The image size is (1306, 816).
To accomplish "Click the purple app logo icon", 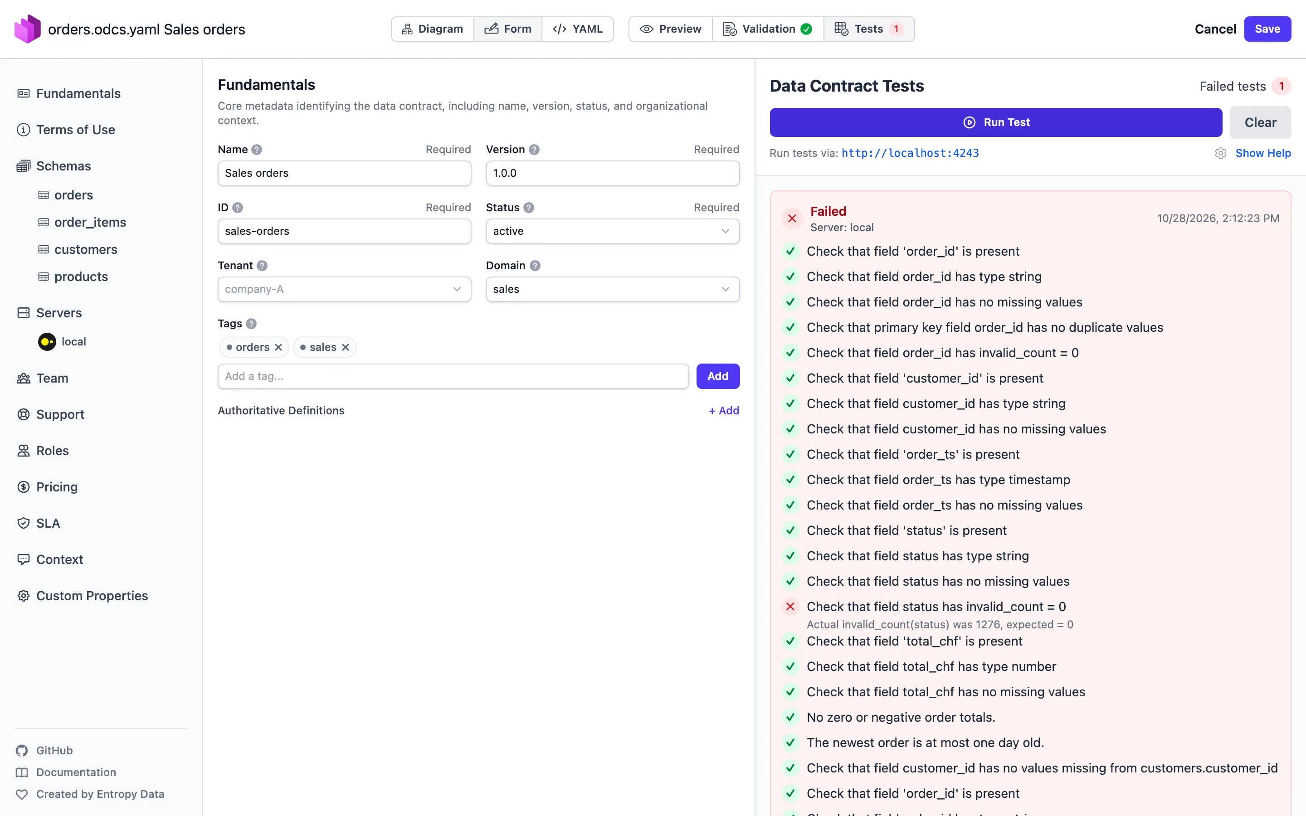I will point(28,29).
